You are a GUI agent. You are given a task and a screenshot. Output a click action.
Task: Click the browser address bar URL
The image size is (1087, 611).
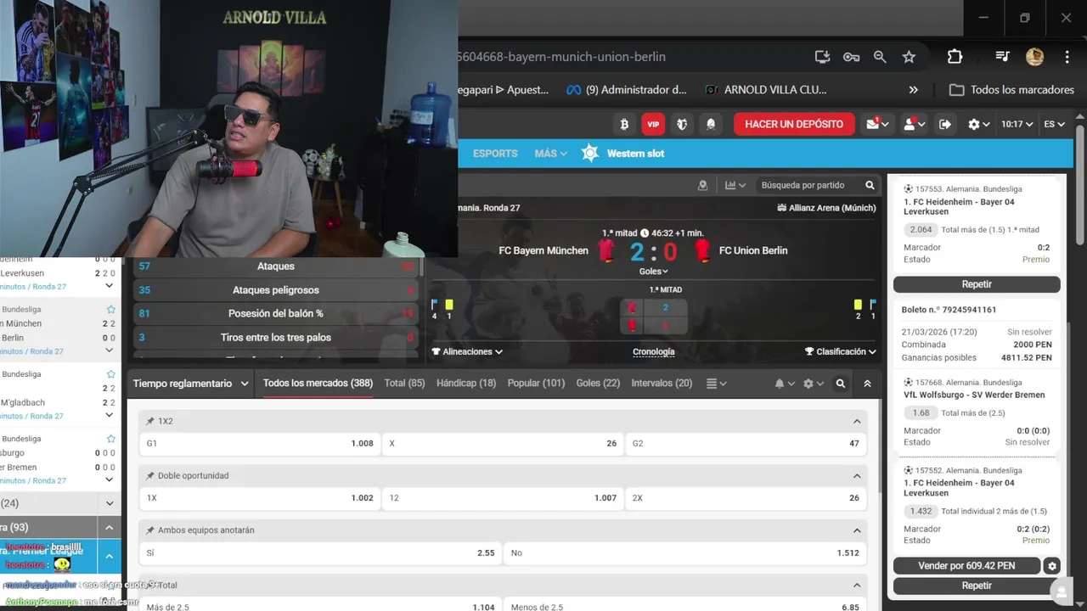pyautogui.click(x=560, y=57)
